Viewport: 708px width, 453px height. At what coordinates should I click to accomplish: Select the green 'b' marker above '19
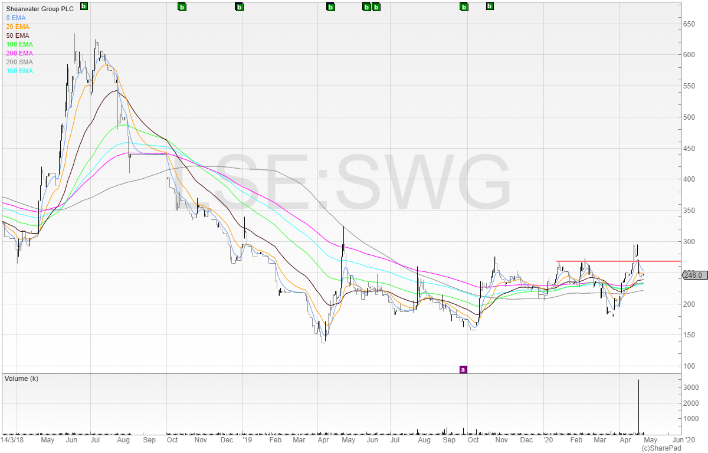(239, 7)
